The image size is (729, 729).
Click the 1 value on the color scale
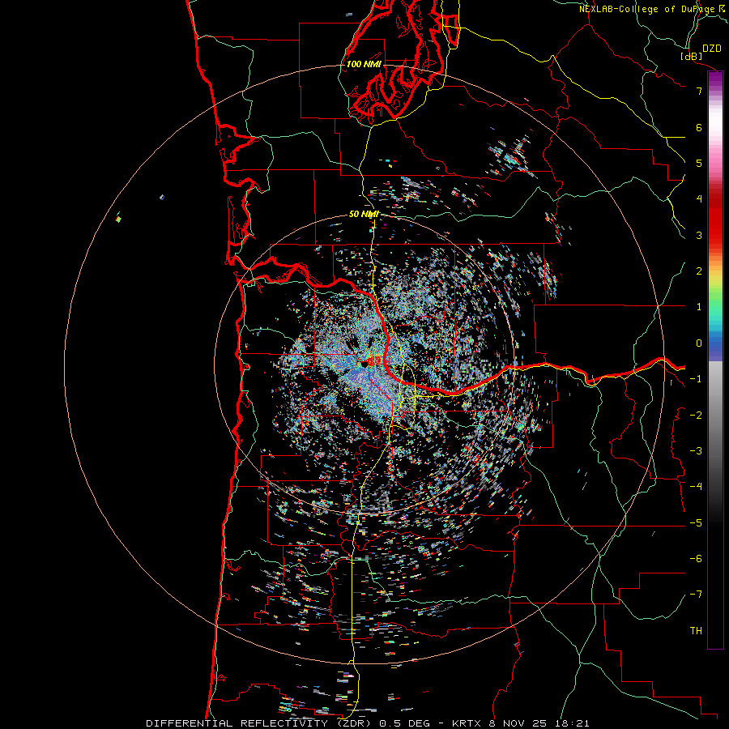(x=699, y=306)
